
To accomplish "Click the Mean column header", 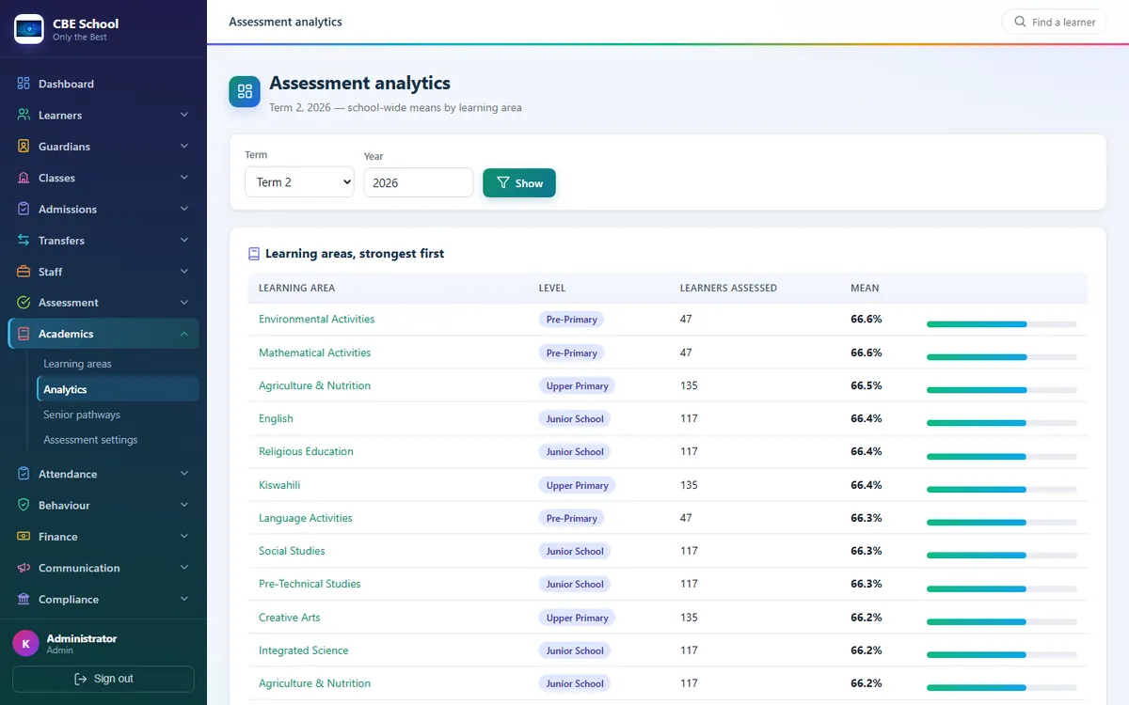I will pos(865,288).
